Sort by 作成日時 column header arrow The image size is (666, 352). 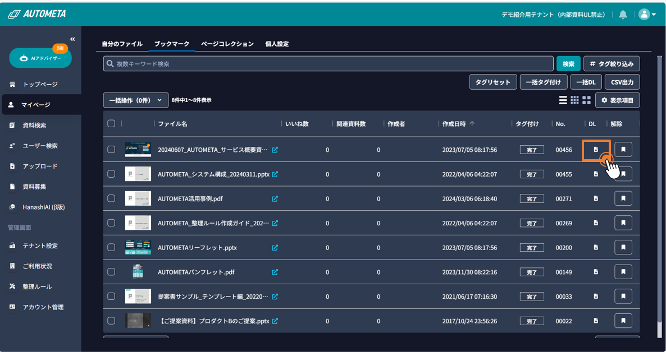(472, 124)
